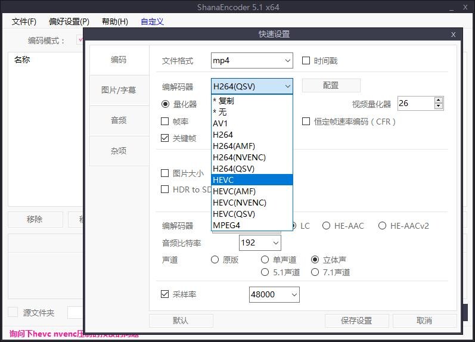475x342 pixels.
Task: Open the 偏好设置(P) menu
Action: [x=69, y=21]
